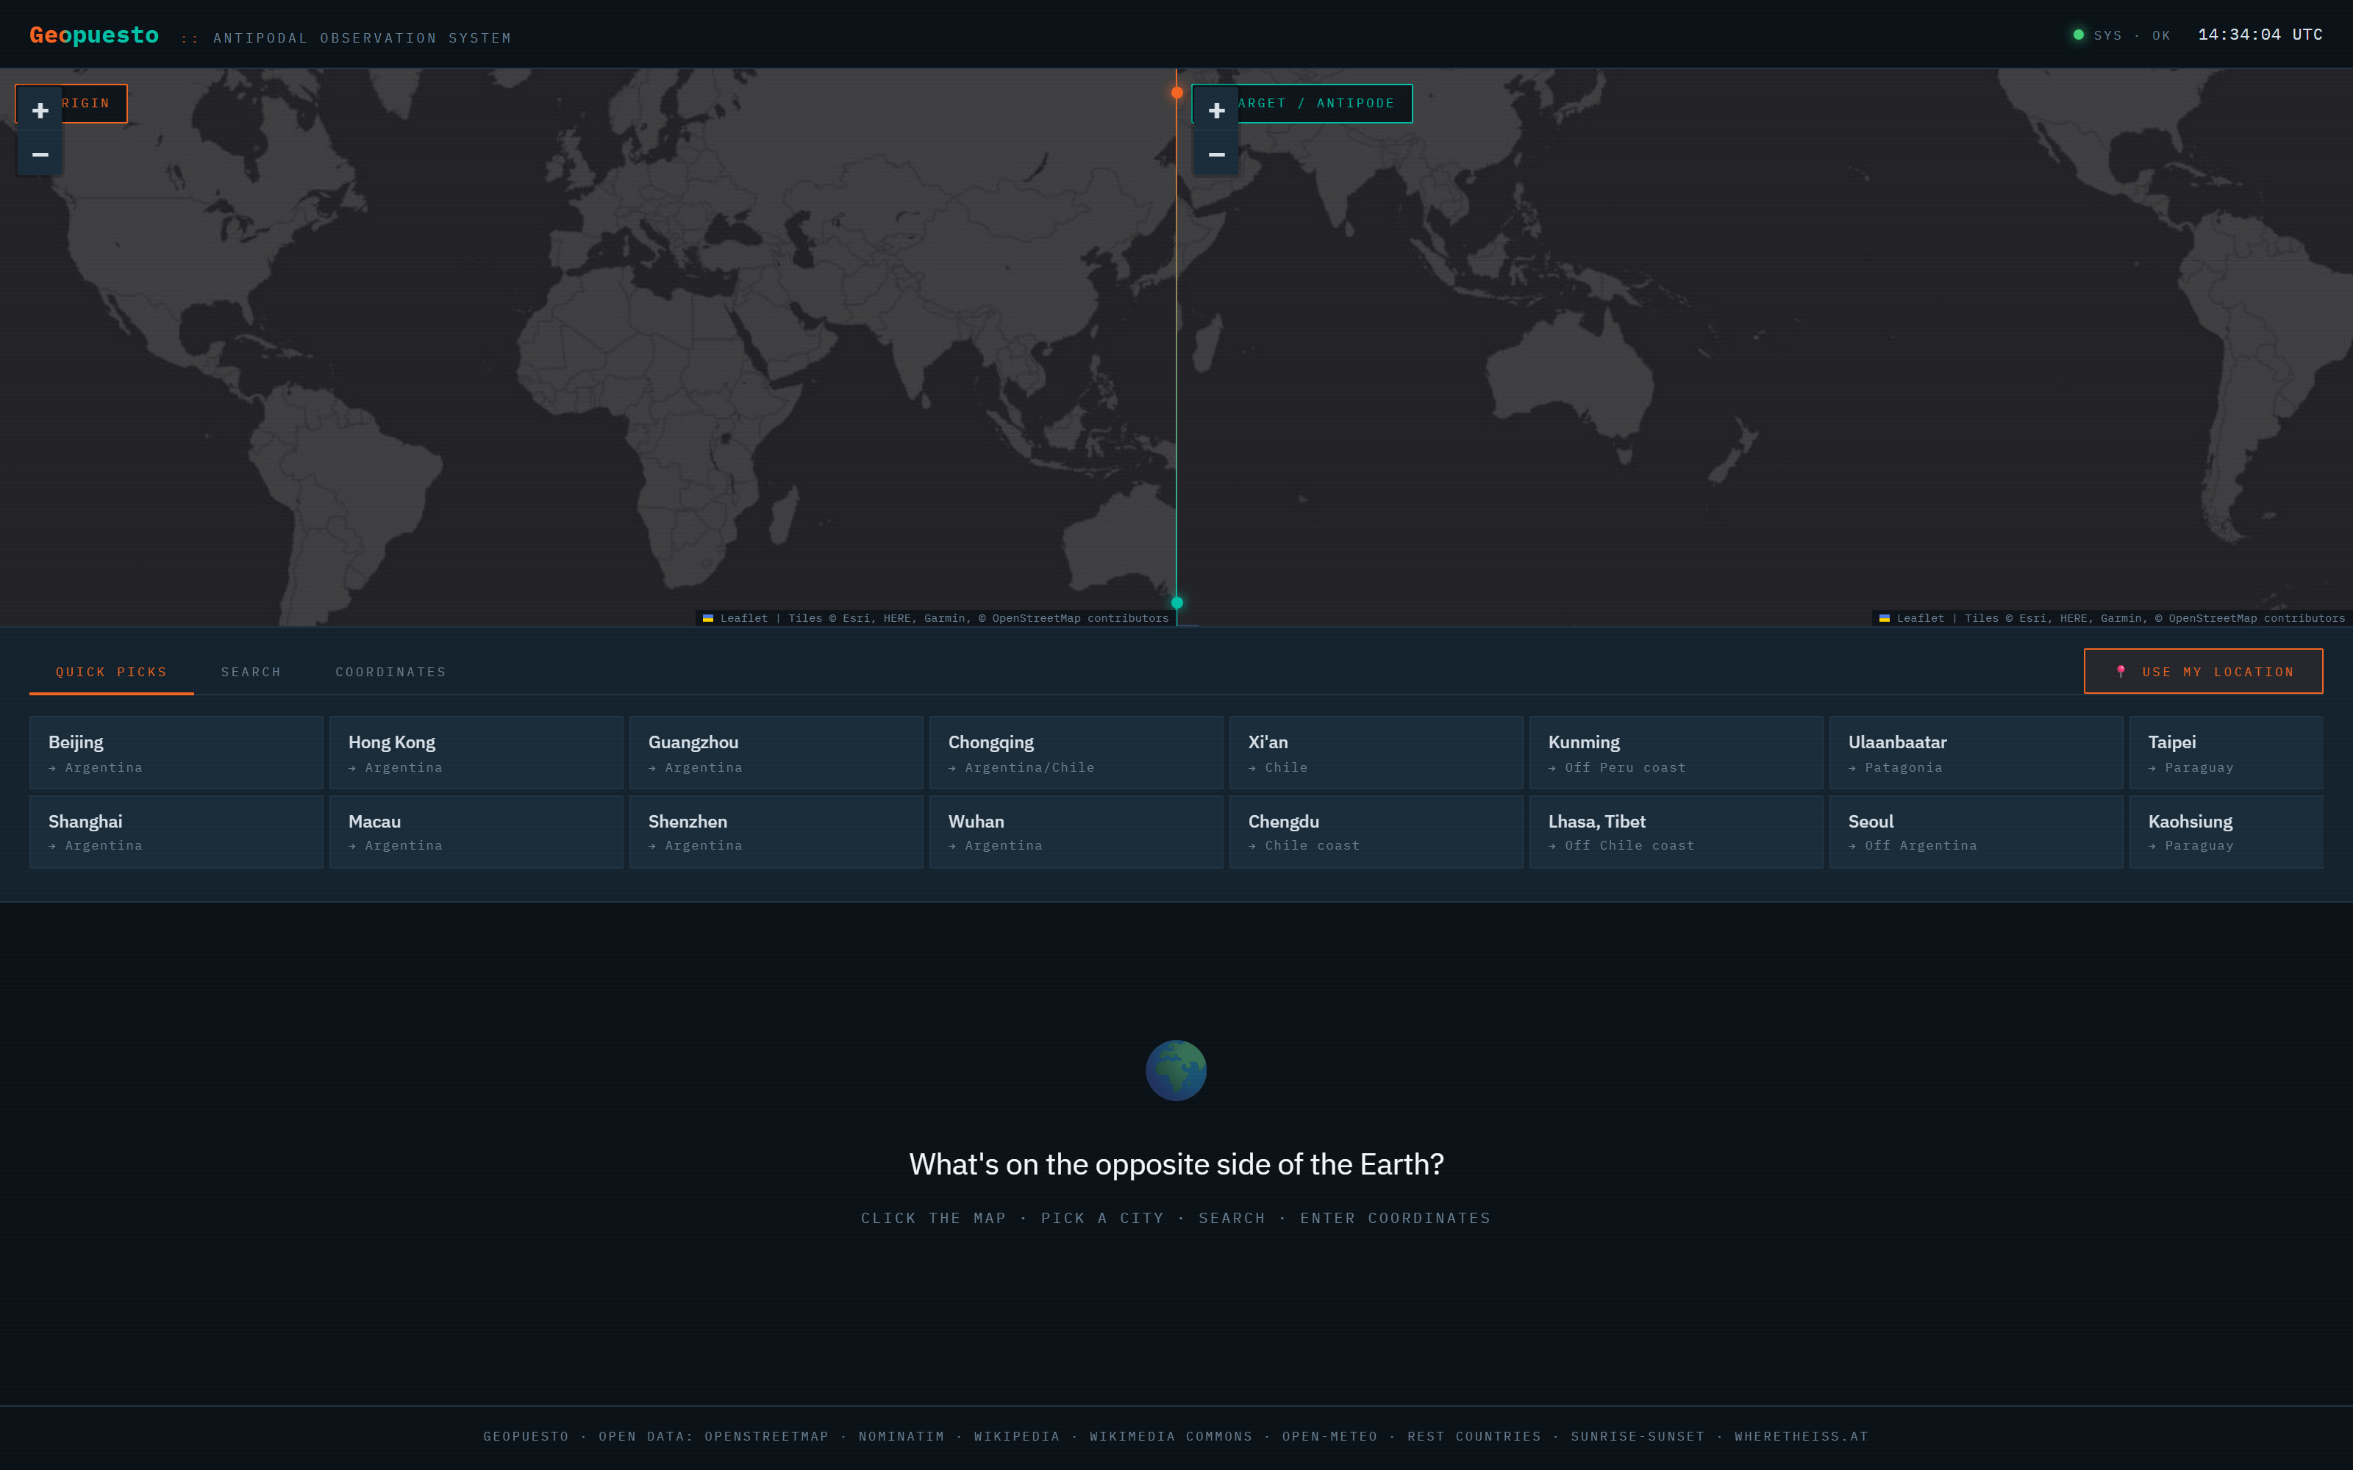The width and height of the screenshot is (2353, 1470).
Task: Choose the Chengdu card
Action: pyautogui.click(x=1376, y=832)
